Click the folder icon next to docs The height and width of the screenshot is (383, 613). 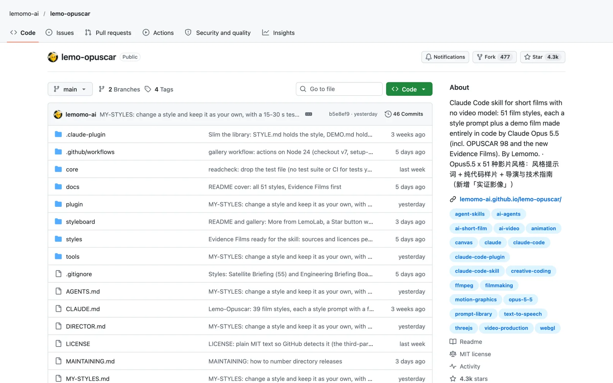click(x=58, y=187)
